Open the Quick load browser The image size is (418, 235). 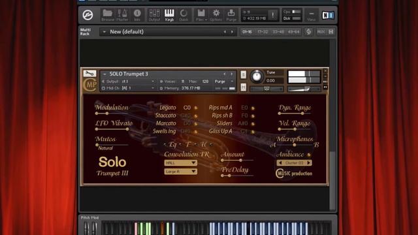tap(184, 15)
